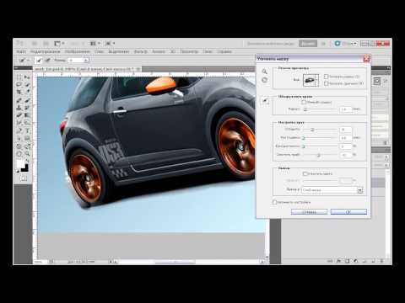The image size is (405, 303).
Task: Click OK in the Refine Mask dialog
Action: [348, 212]
